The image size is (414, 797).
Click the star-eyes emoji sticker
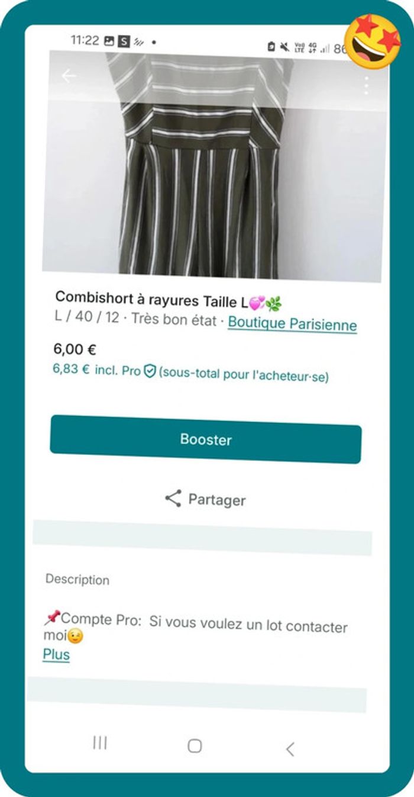pyautogui.click(x=372, y=41)
